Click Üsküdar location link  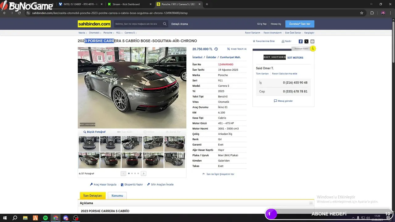coord(211,57)
